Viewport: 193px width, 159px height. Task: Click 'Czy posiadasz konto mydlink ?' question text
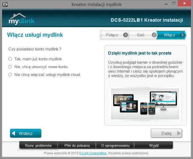coord(35,49)
